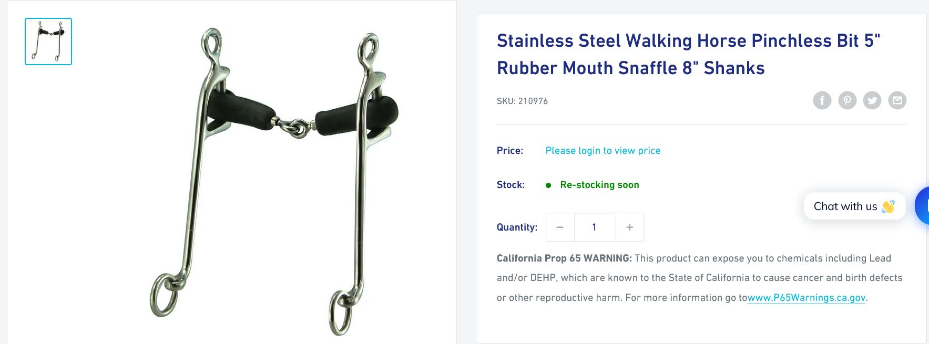Click the 'Price:' label
The width and height of the screenshot is (929, 344).
[510, 151]
